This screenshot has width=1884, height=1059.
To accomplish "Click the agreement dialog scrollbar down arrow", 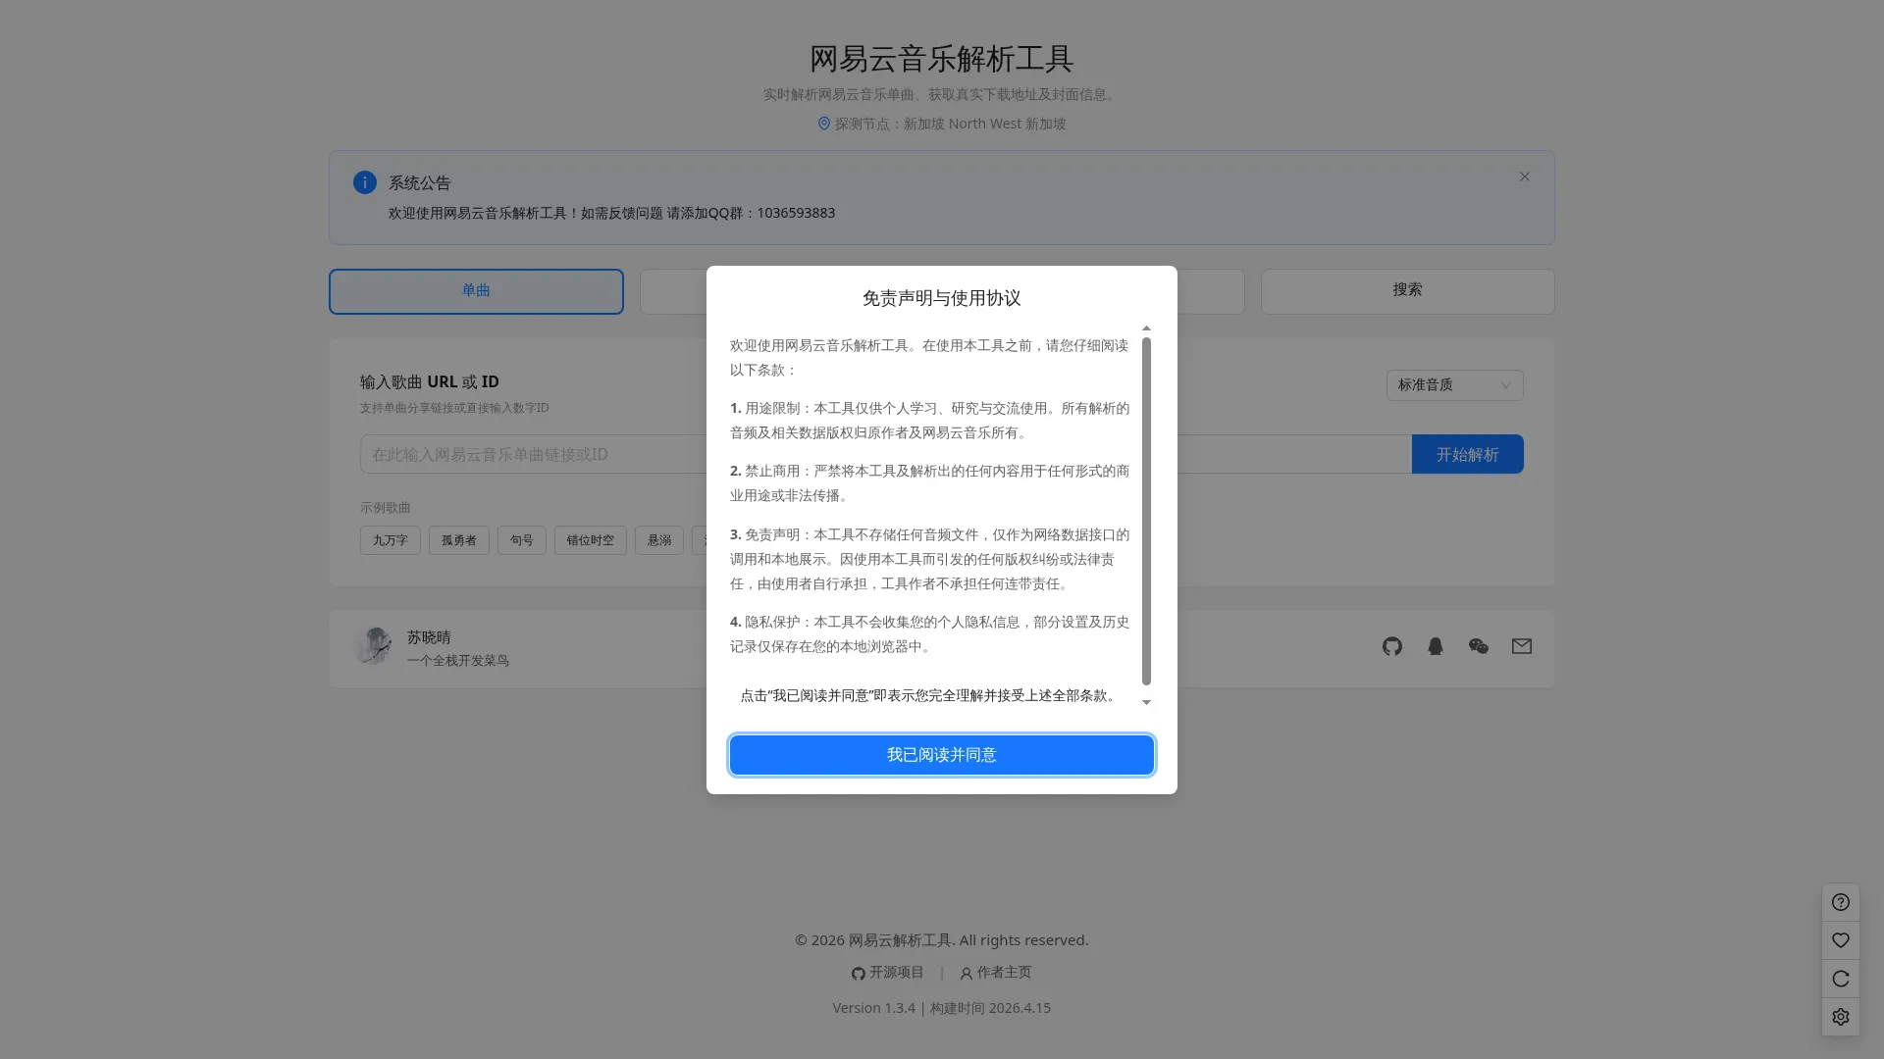I will tap(1146, 702).
